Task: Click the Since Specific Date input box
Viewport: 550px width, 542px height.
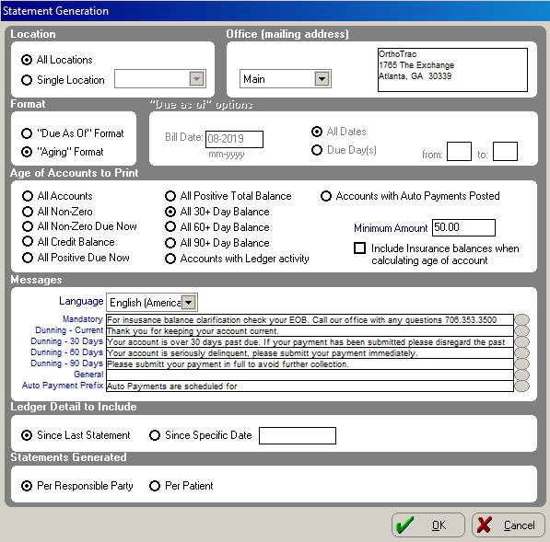Action: pyautogui.click(x=298, y=435)
